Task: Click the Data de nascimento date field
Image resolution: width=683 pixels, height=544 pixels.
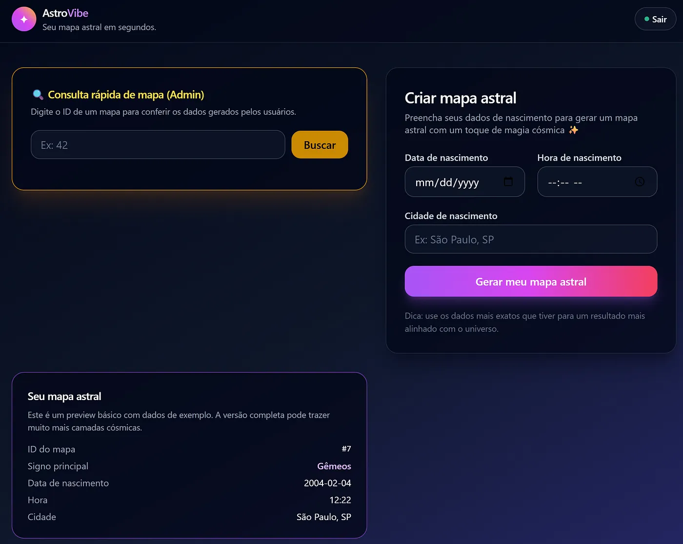Action: (x=454, y=182)
